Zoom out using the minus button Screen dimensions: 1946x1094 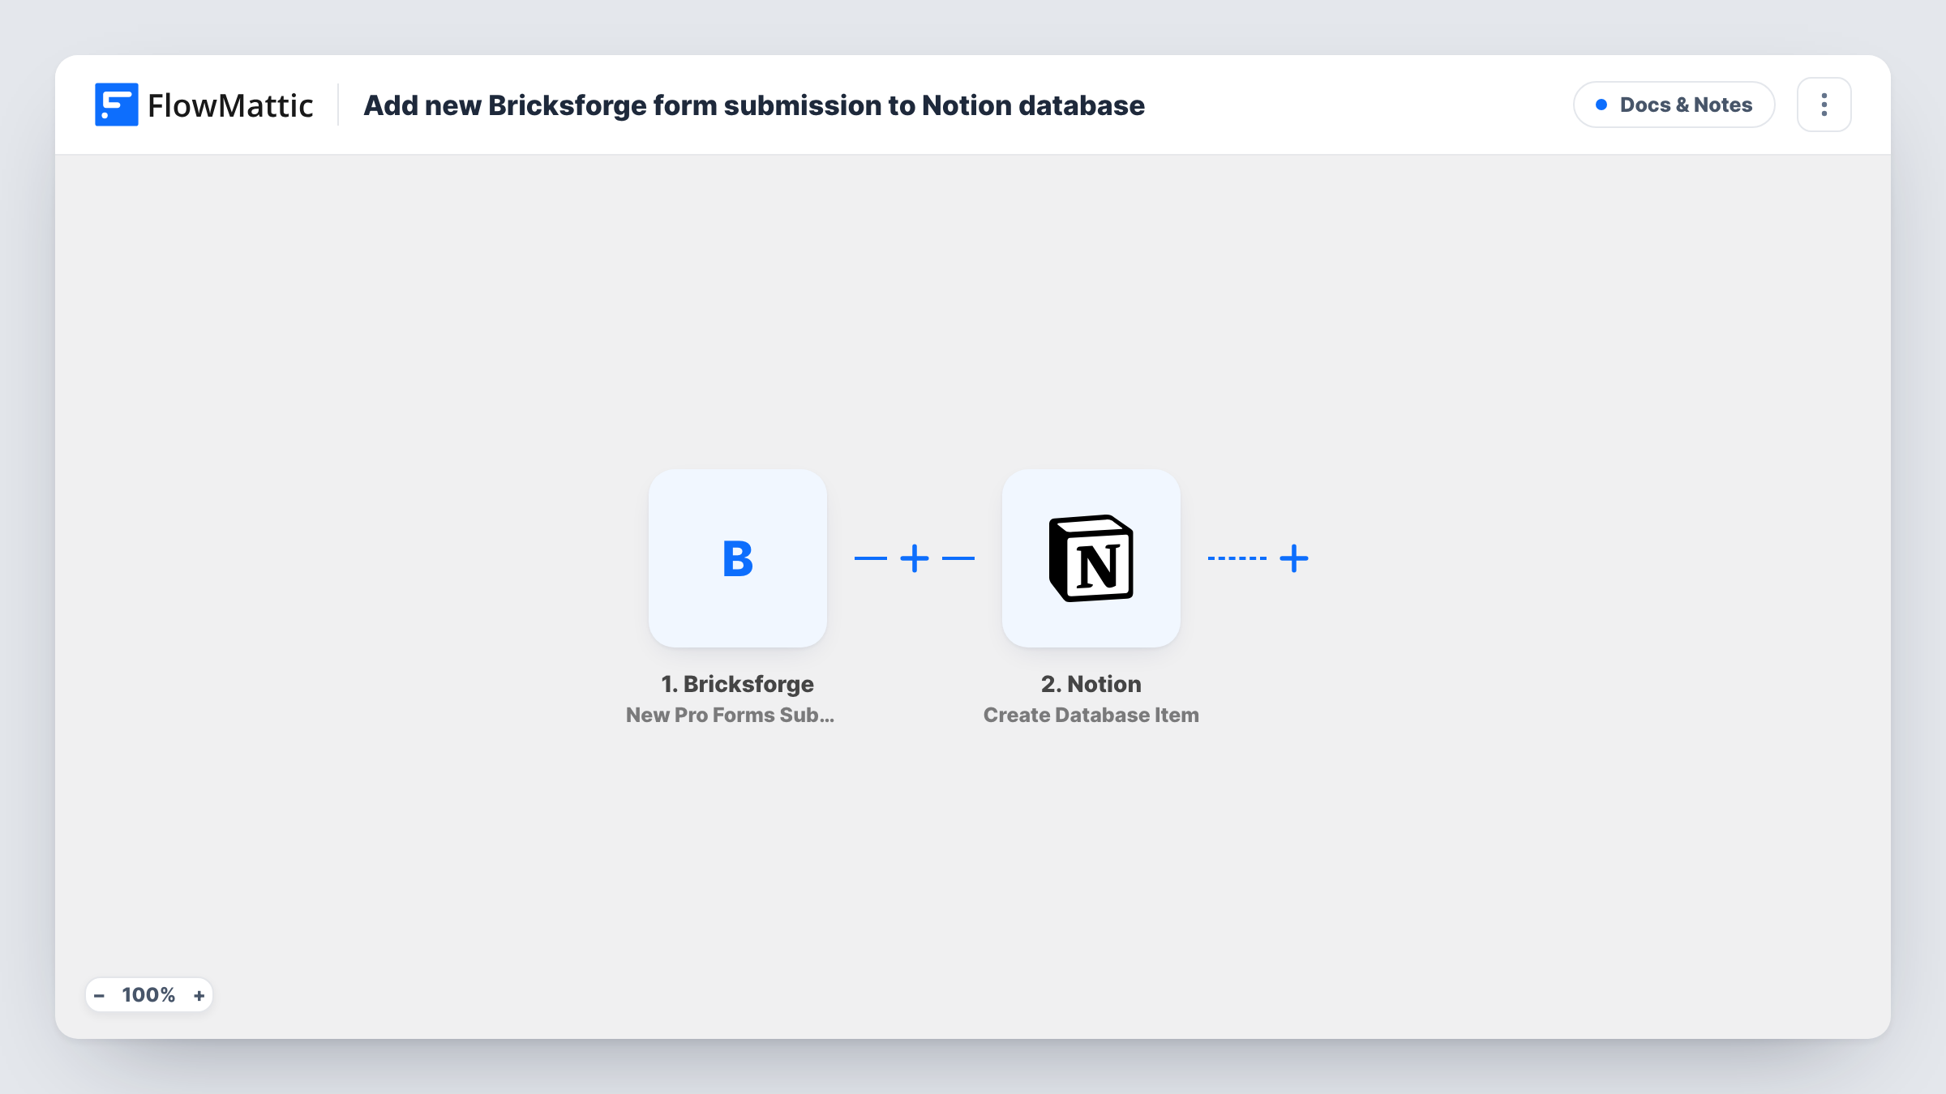[x=99, y=995]
